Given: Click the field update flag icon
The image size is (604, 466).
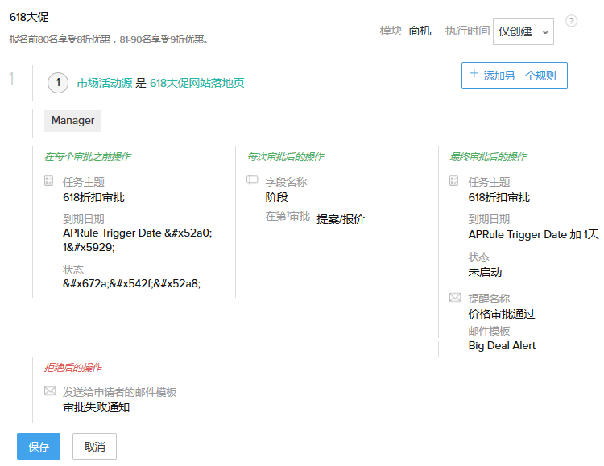Looking at the screenshot, I should click(x=252, y=181).
